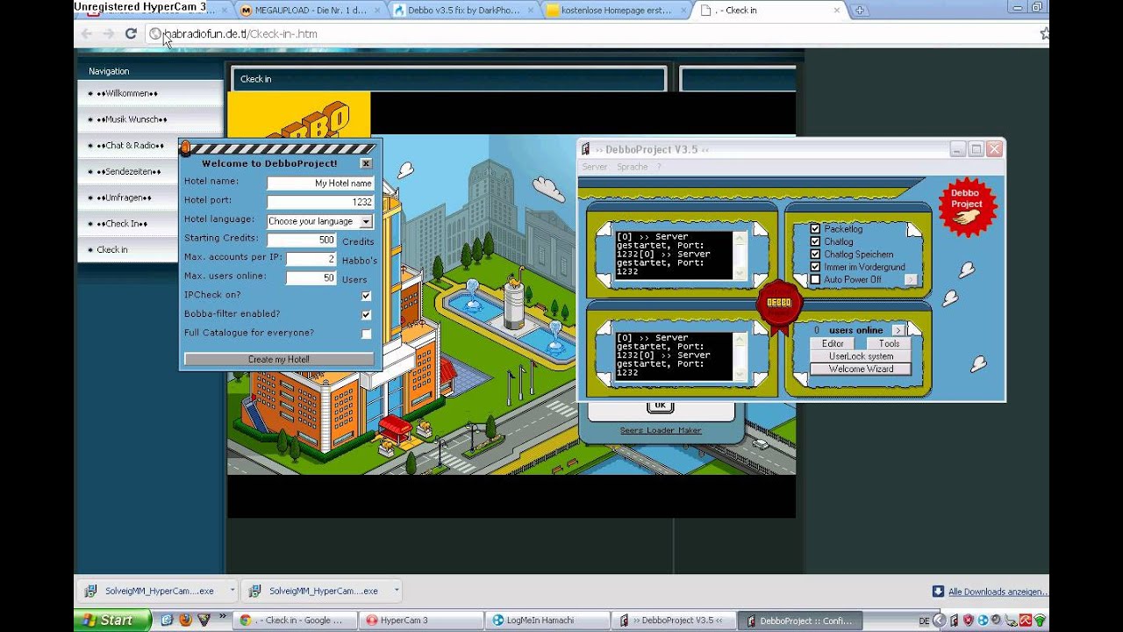Close the Welcome to DebboProject wizard dialog
This screenshot has height=632, width=1123.
click(366, 163)
